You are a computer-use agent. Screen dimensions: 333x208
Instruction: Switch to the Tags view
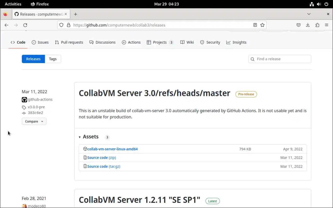53,59
